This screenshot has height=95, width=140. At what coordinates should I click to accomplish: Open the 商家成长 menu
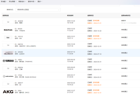pos(22,2)
